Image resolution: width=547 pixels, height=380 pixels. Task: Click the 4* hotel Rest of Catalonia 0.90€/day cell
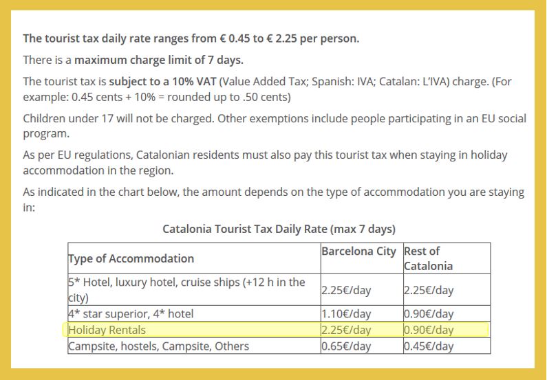tap(447, 313)
